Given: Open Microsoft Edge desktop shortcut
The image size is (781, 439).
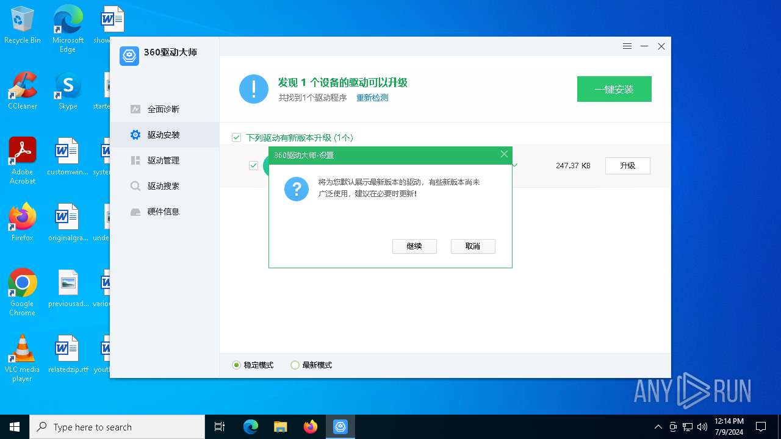Looking at the screenshot, I should coord(68,29).
